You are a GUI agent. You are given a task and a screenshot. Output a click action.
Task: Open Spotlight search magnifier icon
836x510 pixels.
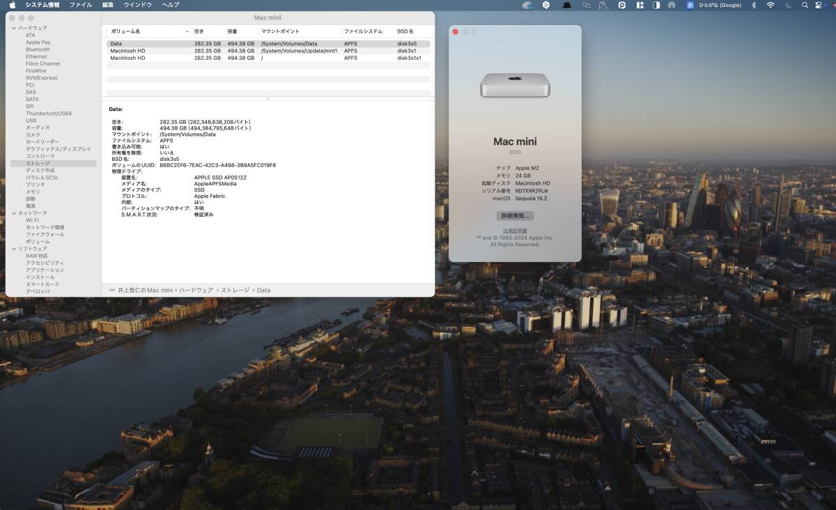[x=805, y=5]
